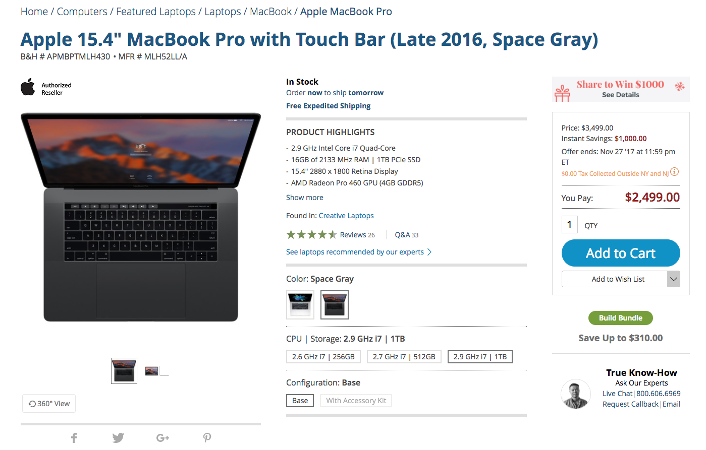Share the product on Twitter

click(118, 438)
